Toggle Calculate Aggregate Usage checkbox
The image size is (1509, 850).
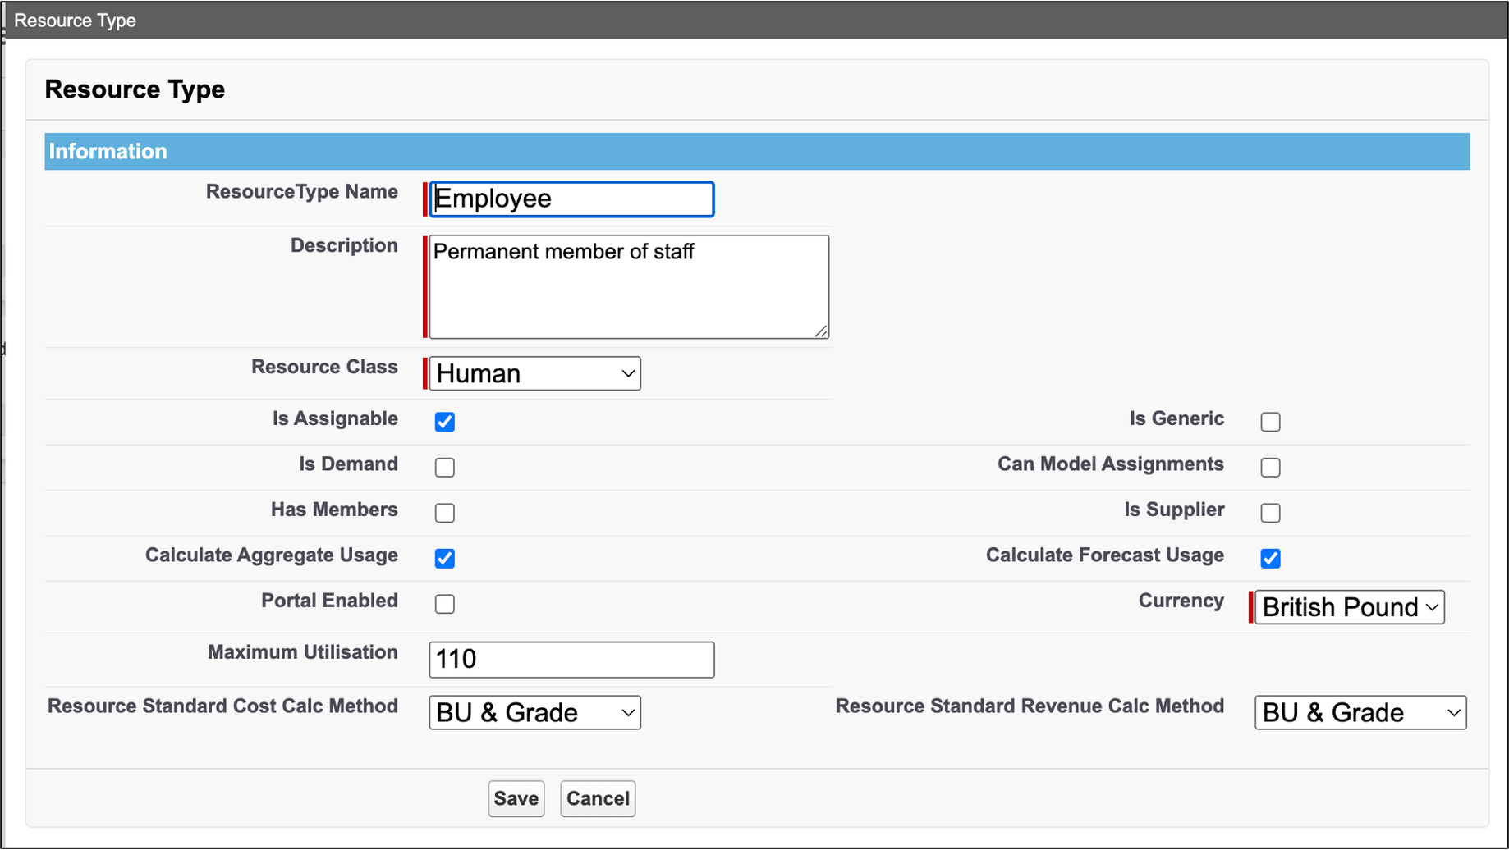coord(445,559)
